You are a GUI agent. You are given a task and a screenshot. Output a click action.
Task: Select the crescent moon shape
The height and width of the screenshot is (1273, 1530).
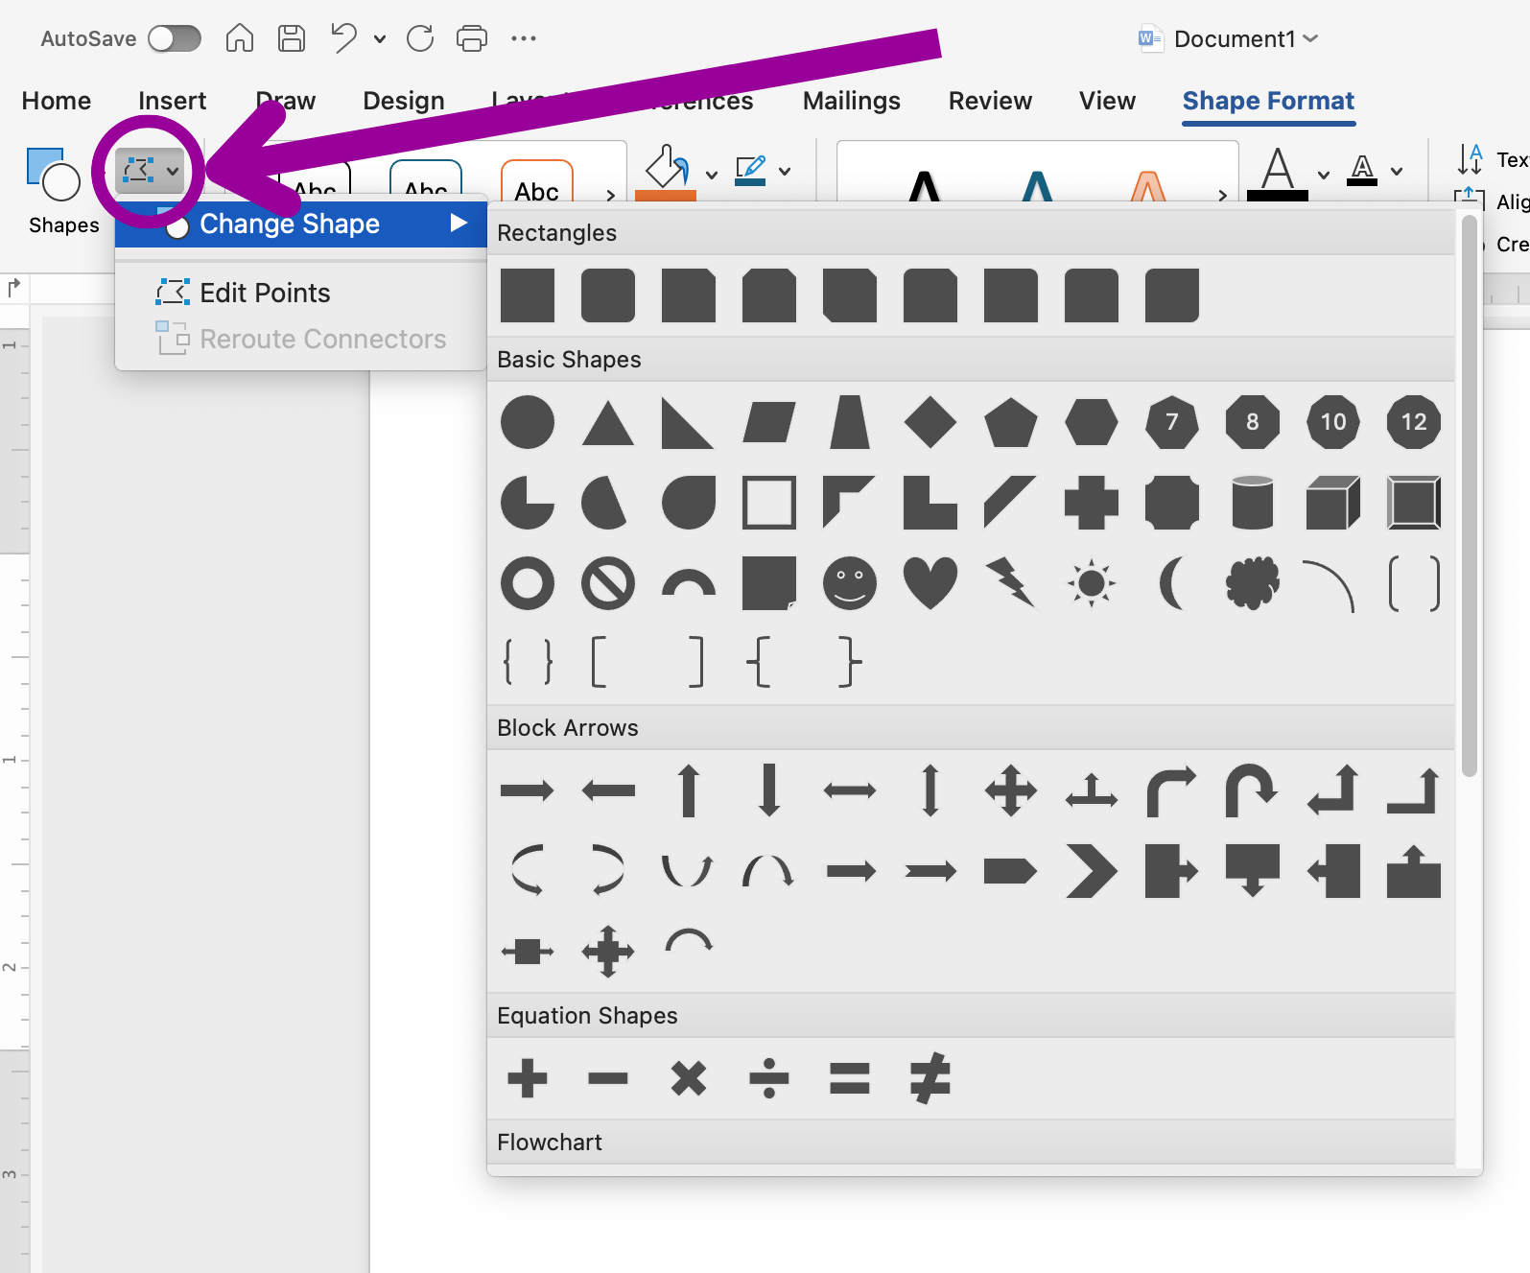(x=1172, y=583)
